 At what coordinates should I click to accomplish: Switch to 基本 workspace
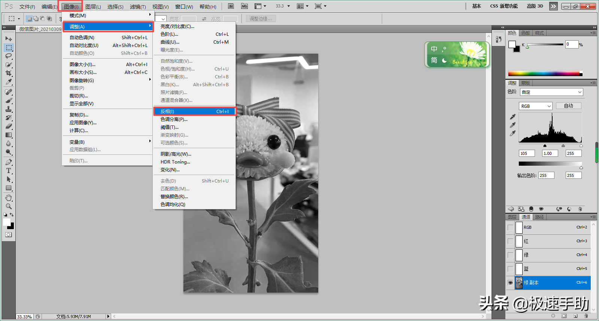coord(477,6)
